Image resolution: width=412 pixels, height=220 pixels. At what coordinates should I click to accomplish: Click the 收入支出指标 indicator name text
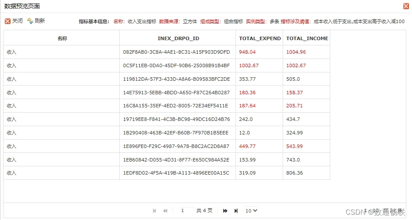[x=142, y=21]
